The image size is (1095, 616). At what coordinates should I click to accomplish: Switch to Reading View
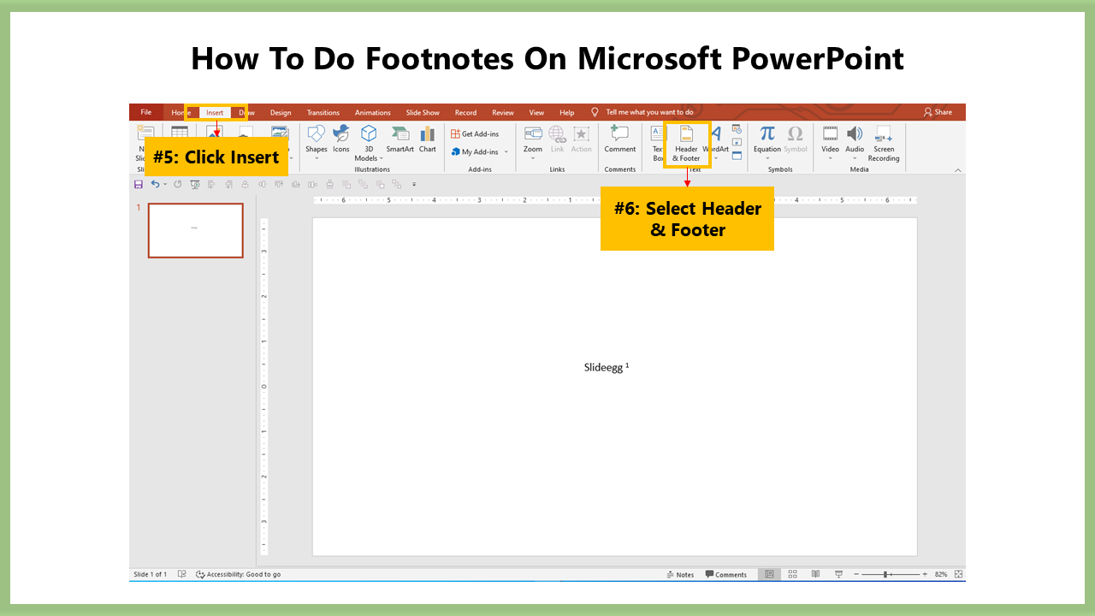point(815,574)
